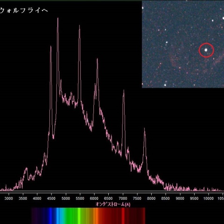This screenshot has height=224, width=224.
Task: Click the tallest spectrum peak near 4700
Action: (x=58, y=18)
